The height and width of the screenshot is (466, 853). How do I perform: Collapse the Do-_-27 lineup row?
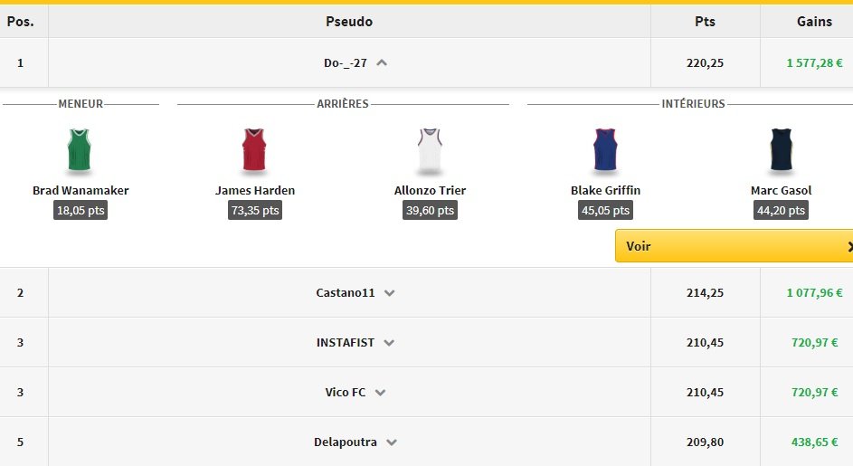[382, 63]
